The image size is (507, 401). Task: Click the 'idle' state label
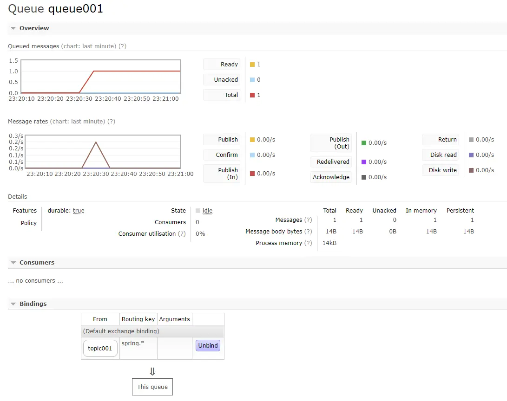tap(207, 211)
